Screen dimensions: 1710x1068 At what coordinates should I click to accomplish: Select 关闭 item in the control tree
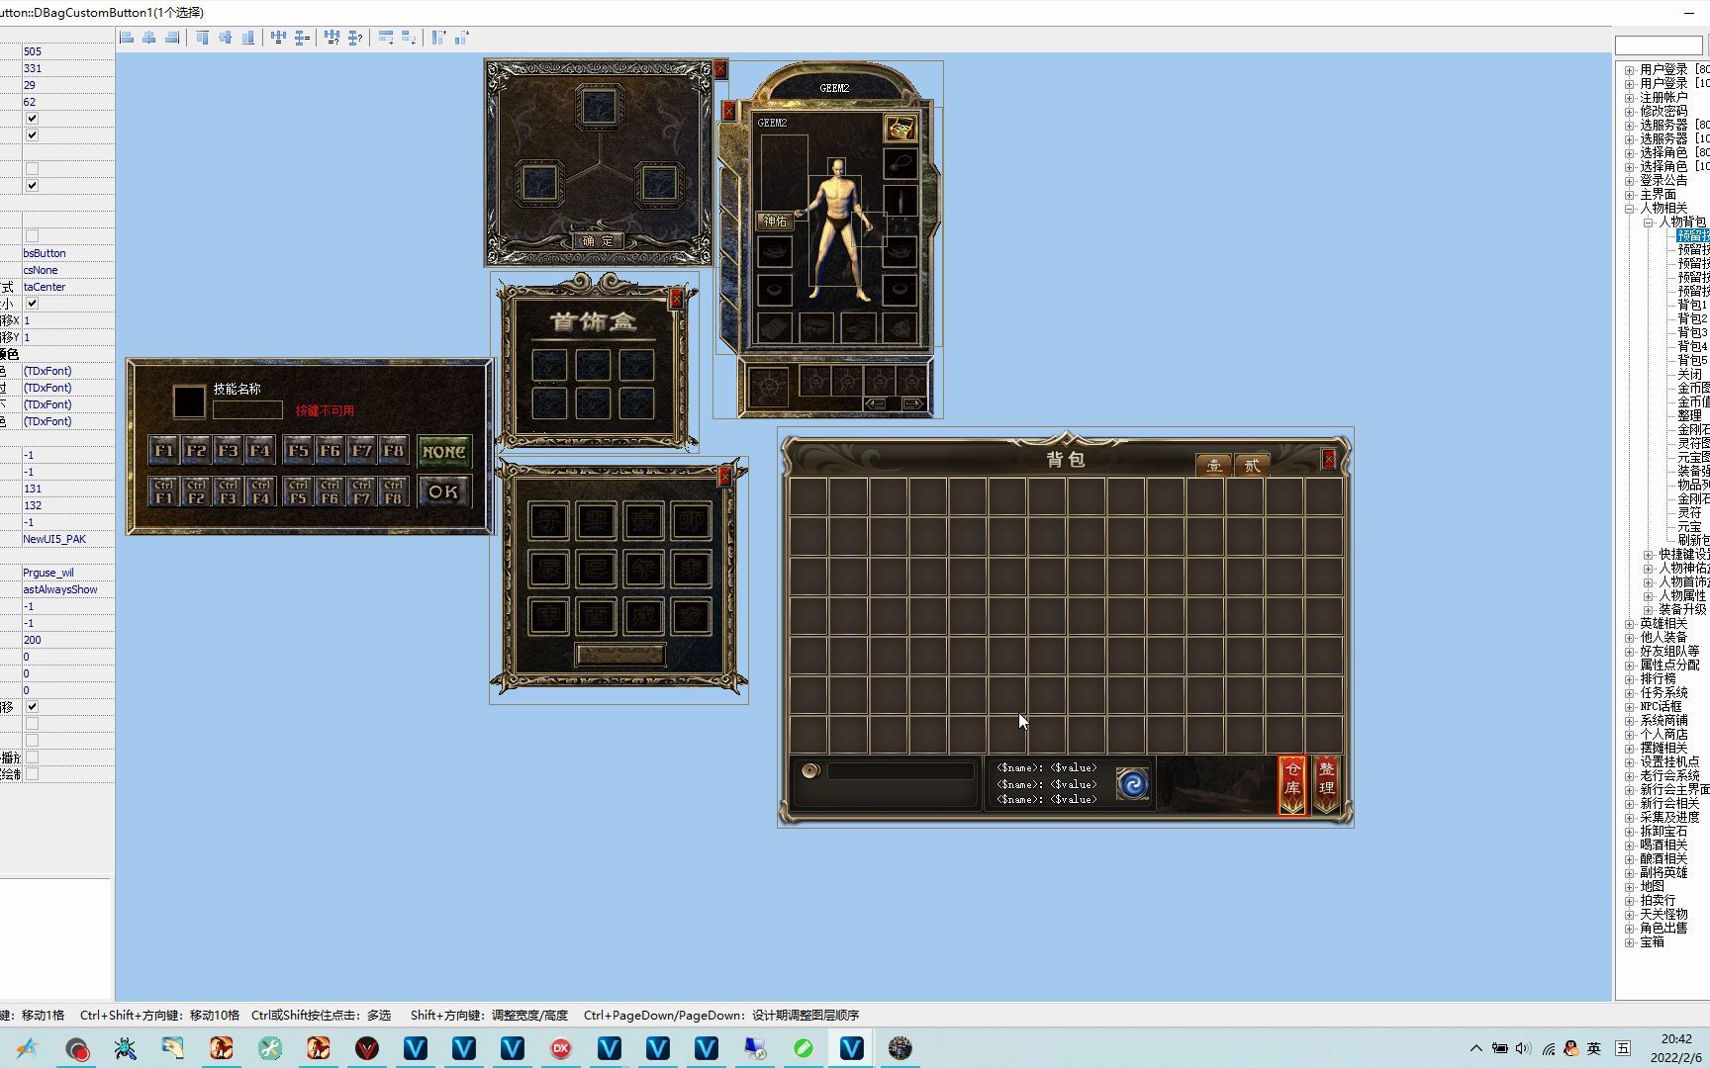[1689, 375]
